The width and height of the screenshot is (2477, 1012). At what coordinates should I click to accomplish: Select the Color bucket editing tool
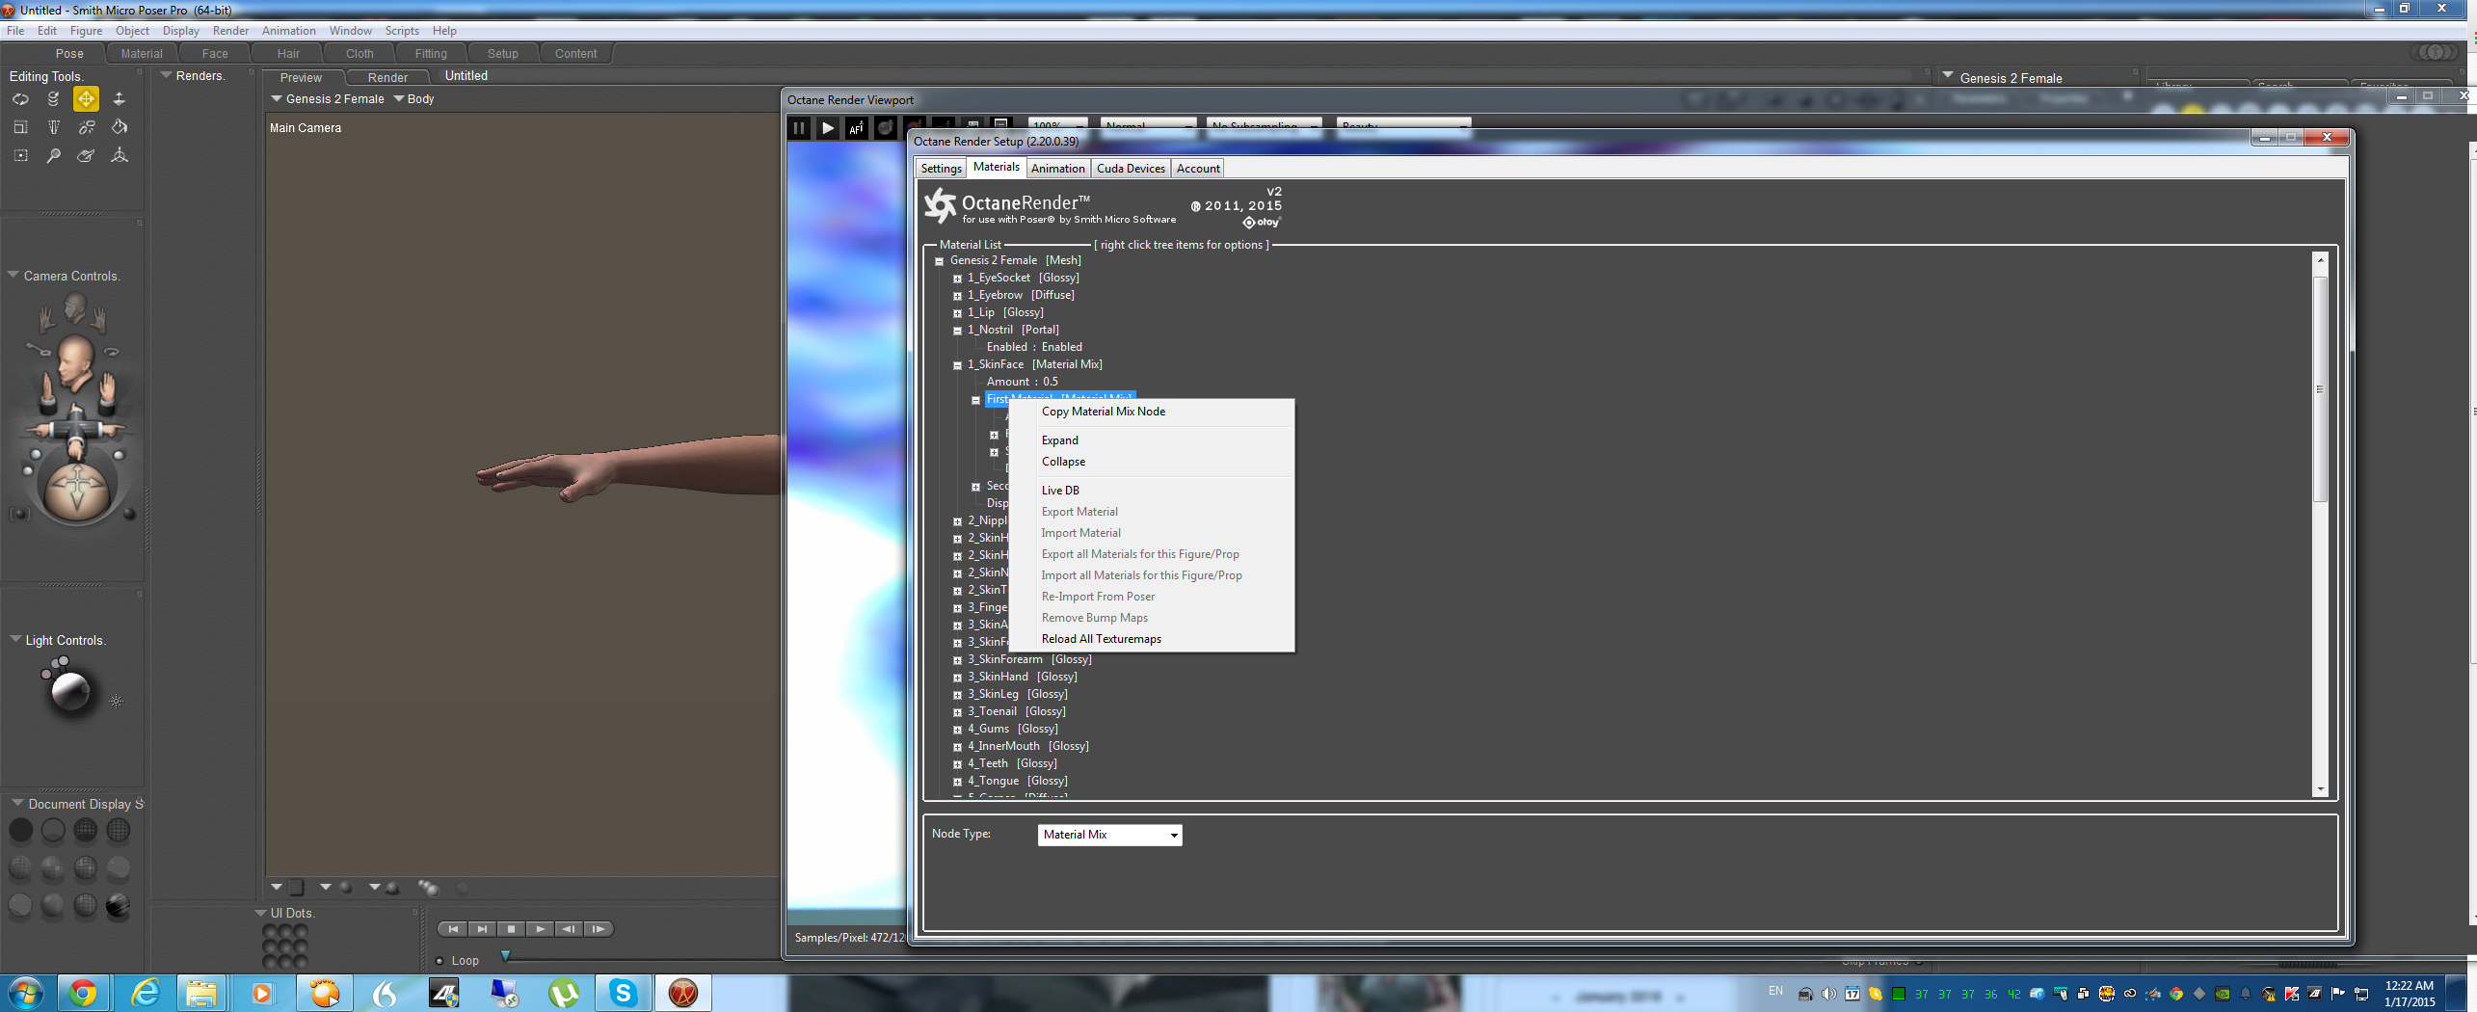click(119, 126)
